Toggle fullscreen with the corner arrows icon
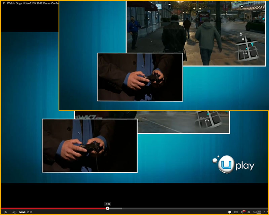 265,212
